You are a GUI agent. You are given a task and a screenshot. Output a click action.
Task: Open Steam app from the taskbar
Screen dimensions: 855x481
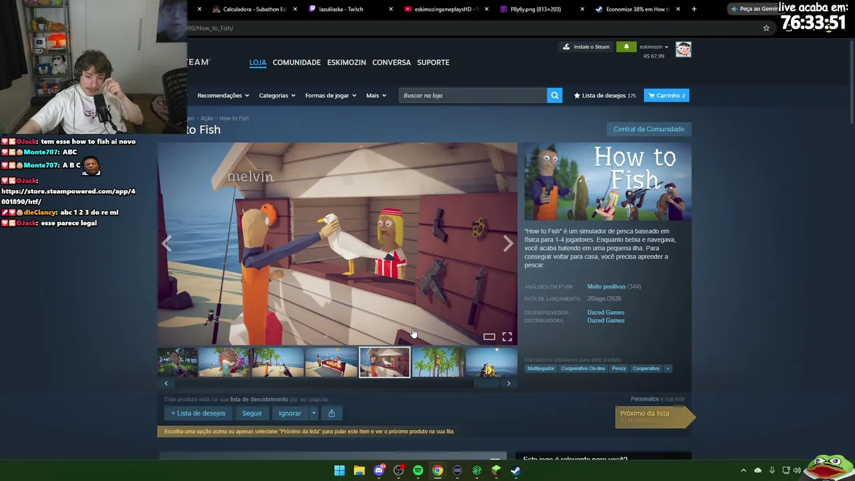click(516, 470)
